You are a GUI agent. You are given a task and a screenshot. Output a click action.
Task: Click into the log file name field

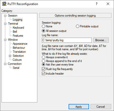67,40
